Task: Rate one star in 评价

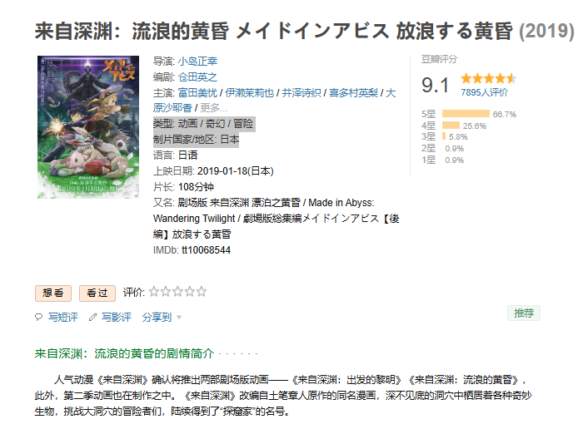Action: point(154,292)
